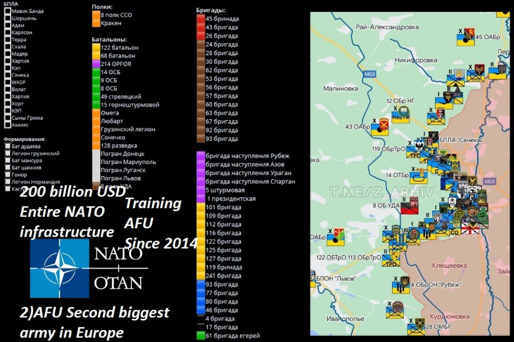The image size is (514, 342).
Task: Click the Бригады section heading
Action: [x=211, y=11]
